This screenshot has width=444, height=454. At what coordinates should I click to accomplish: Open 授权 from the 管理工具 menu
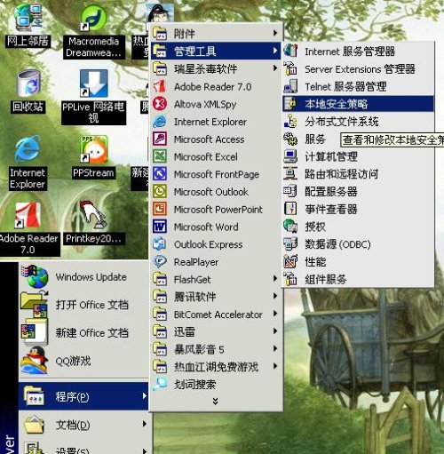coord(358,227)
